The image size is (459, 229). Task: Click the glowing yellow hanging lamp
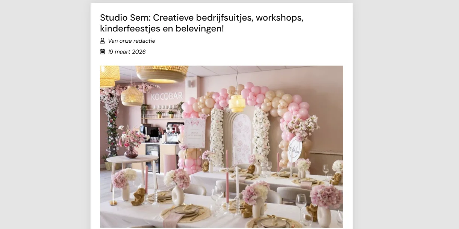[x=237, y=103]
